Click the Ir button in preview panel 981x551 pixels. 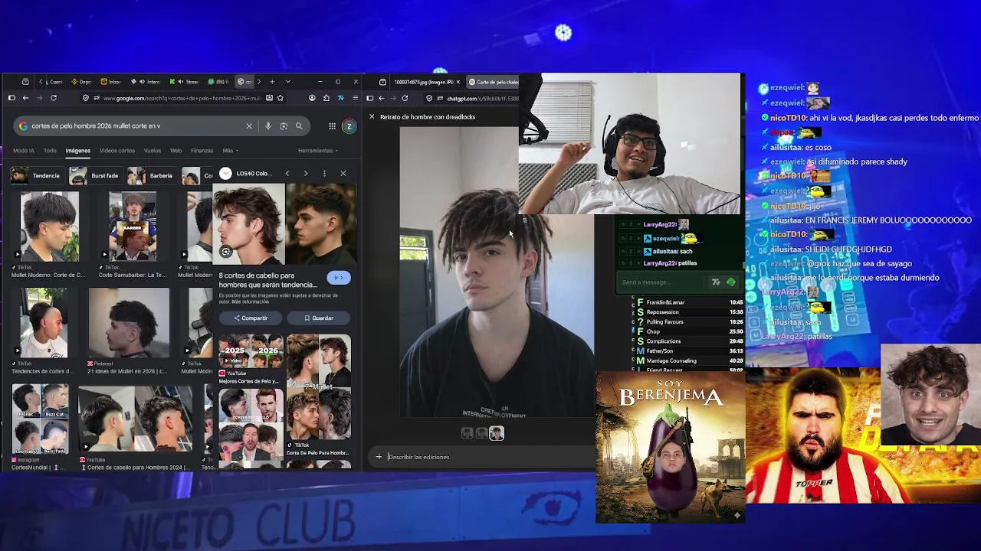339,278
